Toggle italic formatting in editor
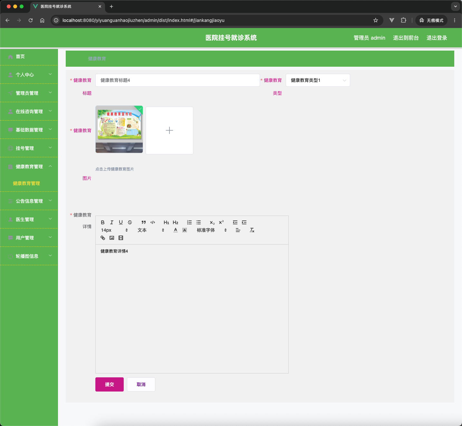 112,222
